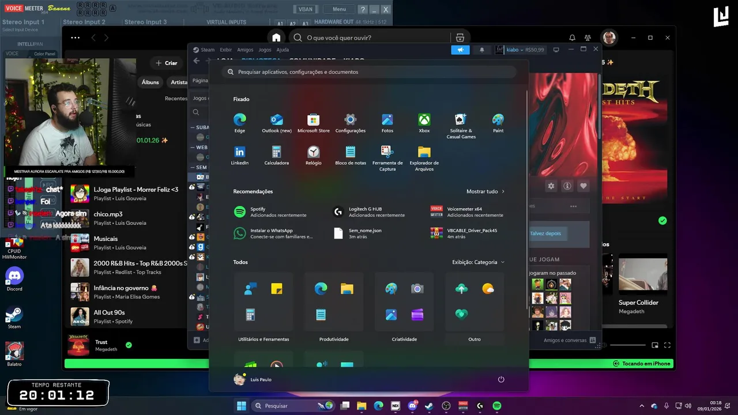This screenshot has height=415, width=738.
Task: Click Instalar o WhatsApp recommendation
Action: pyautogui.click(x=274, y=233)
